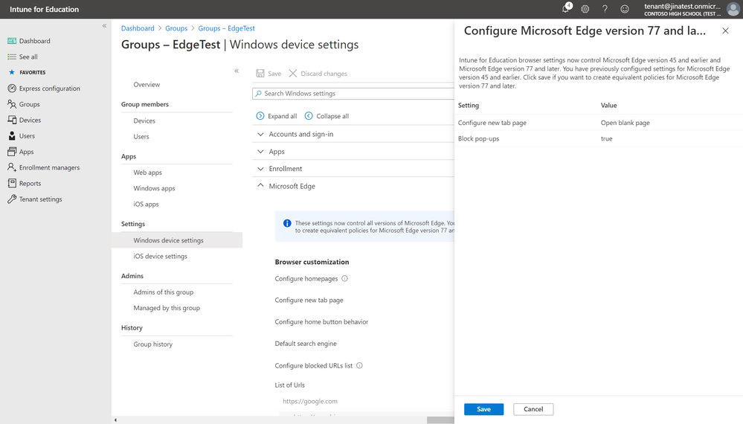
Task: Open the notifications bell icon
Action: coord(566,9)
